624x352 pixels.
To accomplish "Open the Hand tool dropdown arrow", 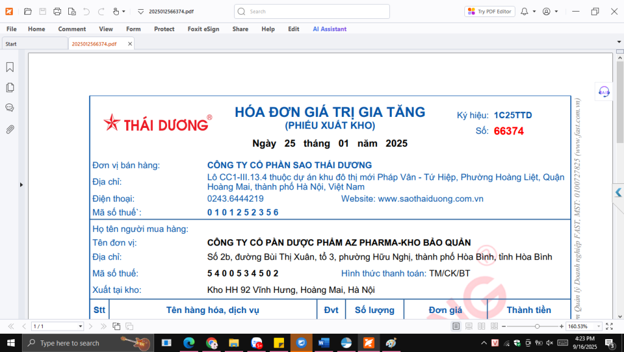I will 124,12.
